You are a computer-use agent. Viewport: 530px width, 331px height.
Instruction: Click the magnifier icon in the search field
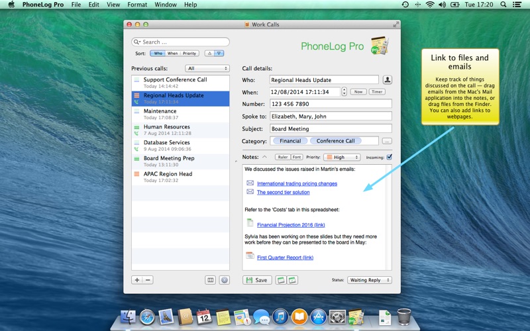coord(136,42)
